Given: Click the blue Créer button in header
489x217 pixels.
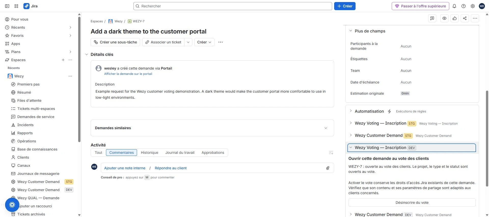Looking at the screenshot, I should (x=345, y=6).
